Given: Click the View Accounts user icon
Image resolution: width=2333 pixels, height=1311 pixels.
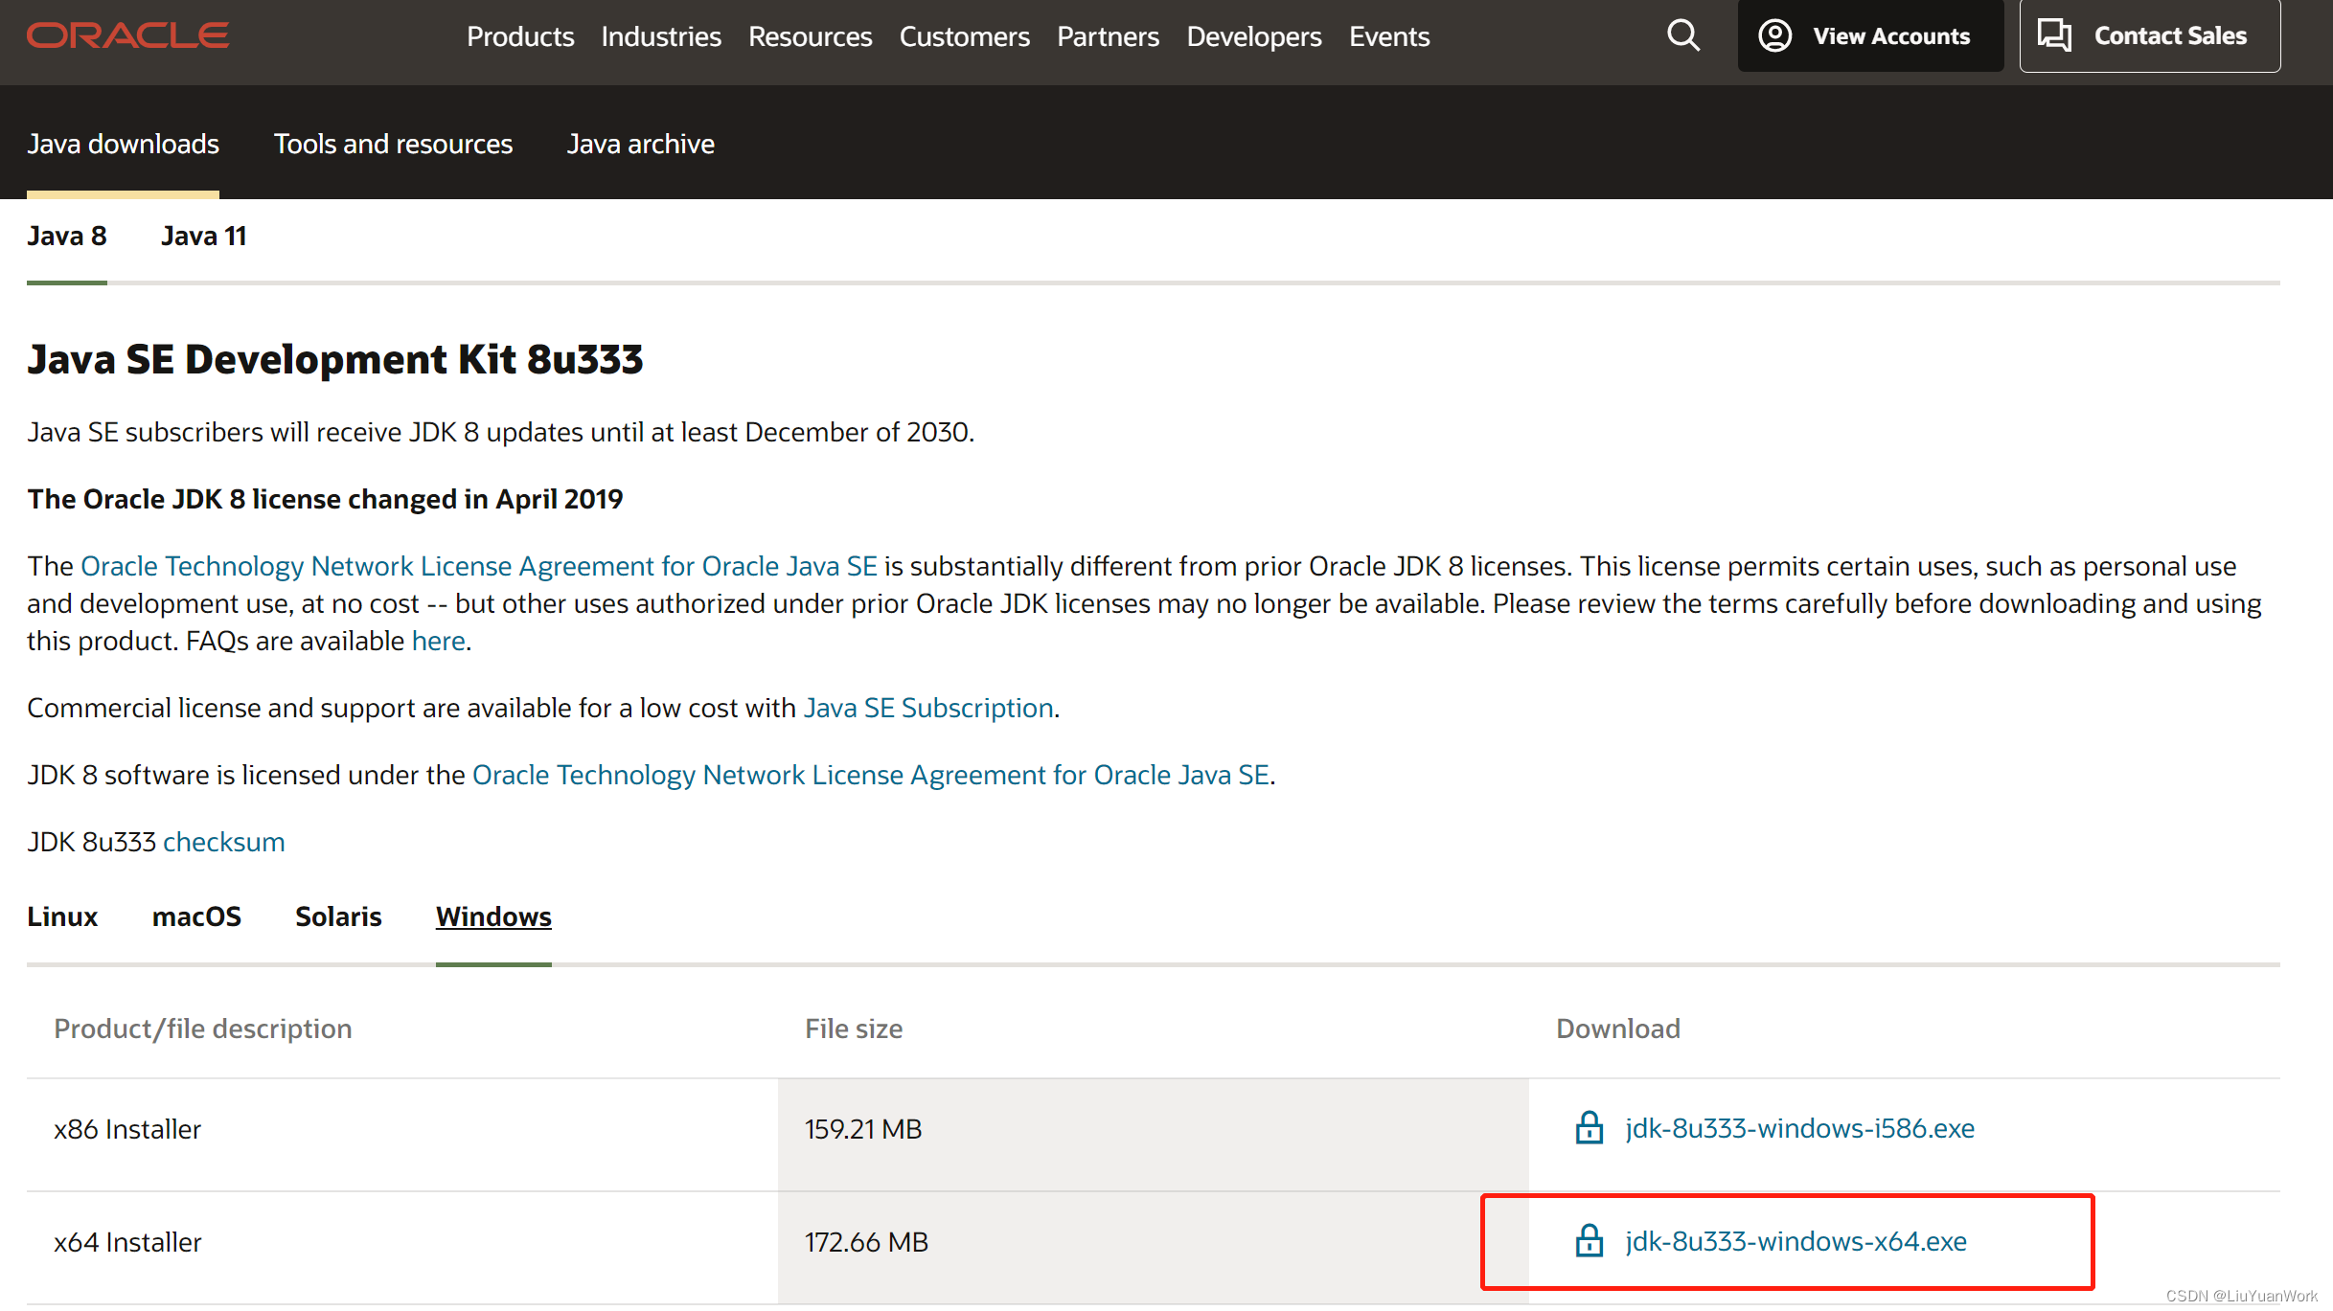Looking at the screenshot, I should (1774, 35).
